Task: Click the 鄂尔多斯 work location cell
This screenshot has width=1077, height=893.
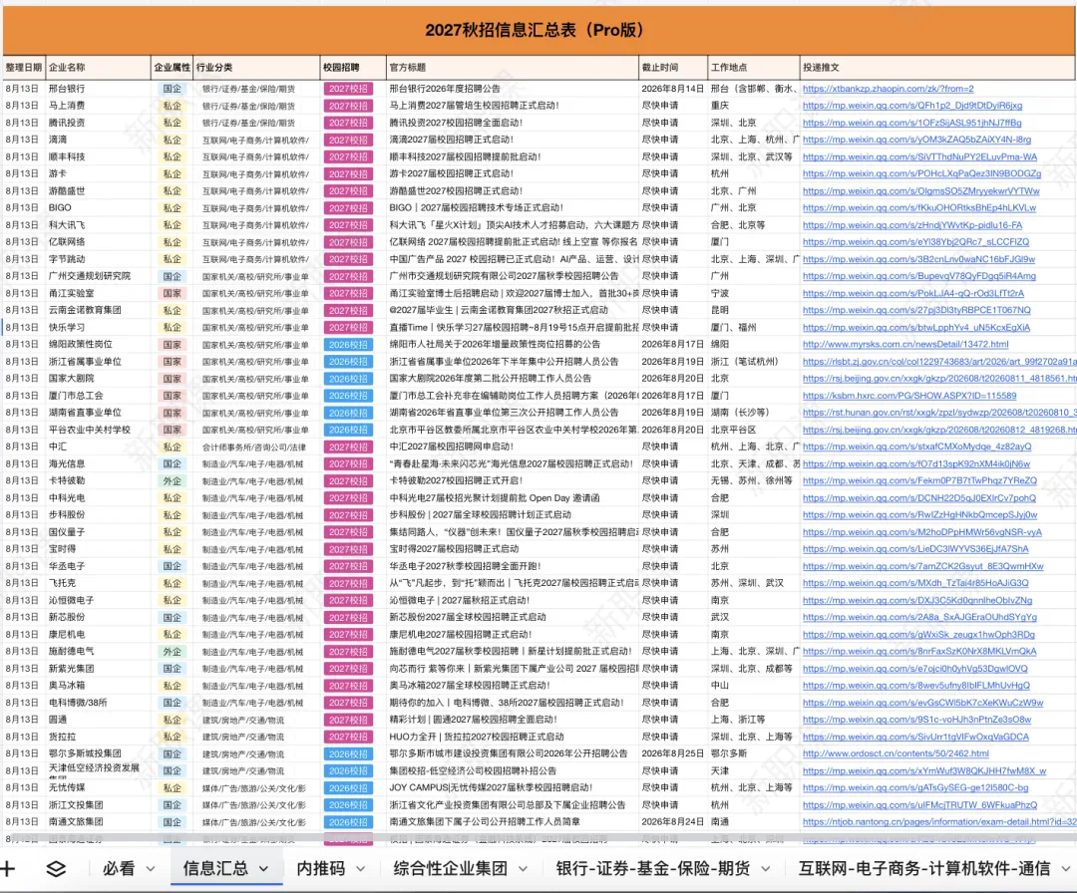Action: coord(754,753)
